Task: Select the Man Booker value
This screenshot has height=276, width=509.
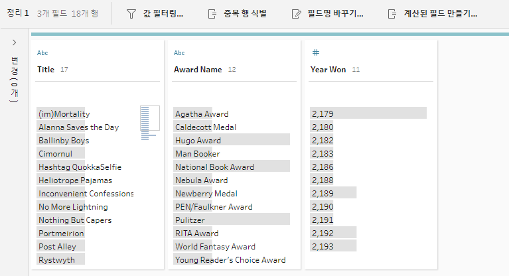Action: (198, 154)
